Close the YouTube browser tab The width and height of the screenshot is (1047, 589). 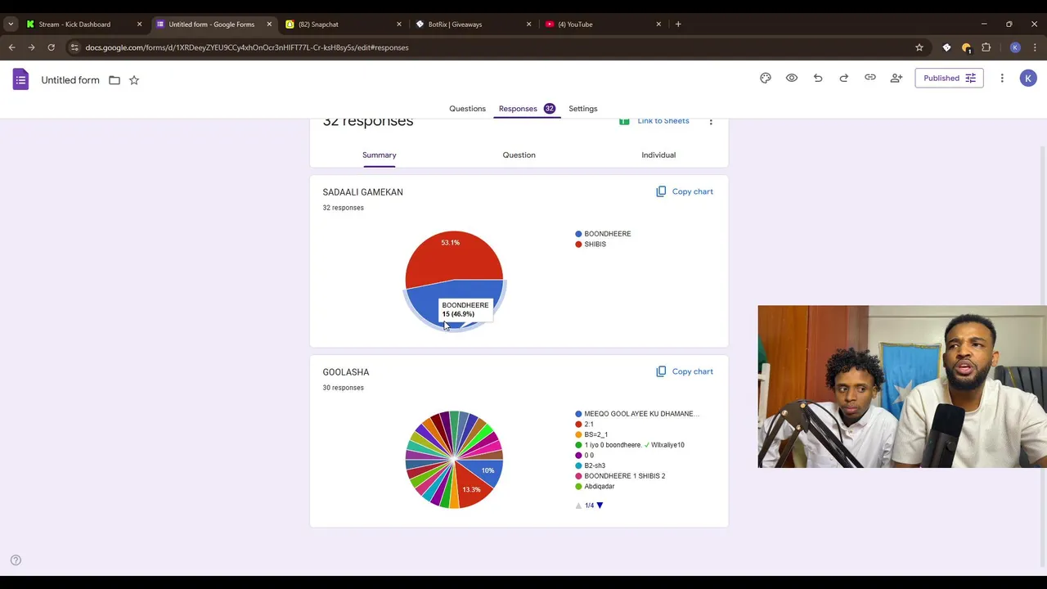pos(658,25)
